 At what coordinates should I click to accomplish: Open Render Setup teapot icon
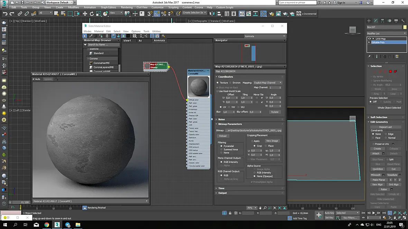(271, 13)
